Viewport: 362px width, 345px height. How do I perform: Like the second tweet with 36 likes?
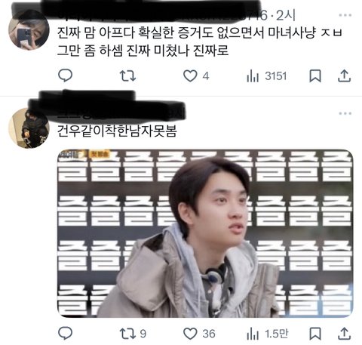click(199, 334)
